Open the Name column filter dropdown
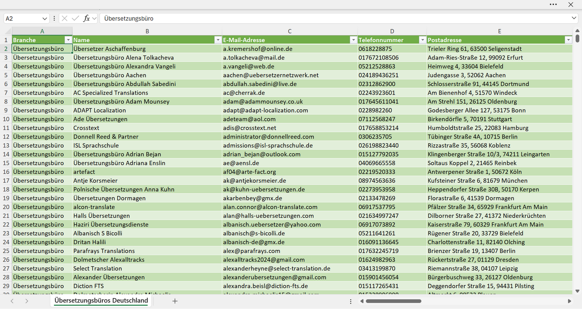 coord(218,40)
